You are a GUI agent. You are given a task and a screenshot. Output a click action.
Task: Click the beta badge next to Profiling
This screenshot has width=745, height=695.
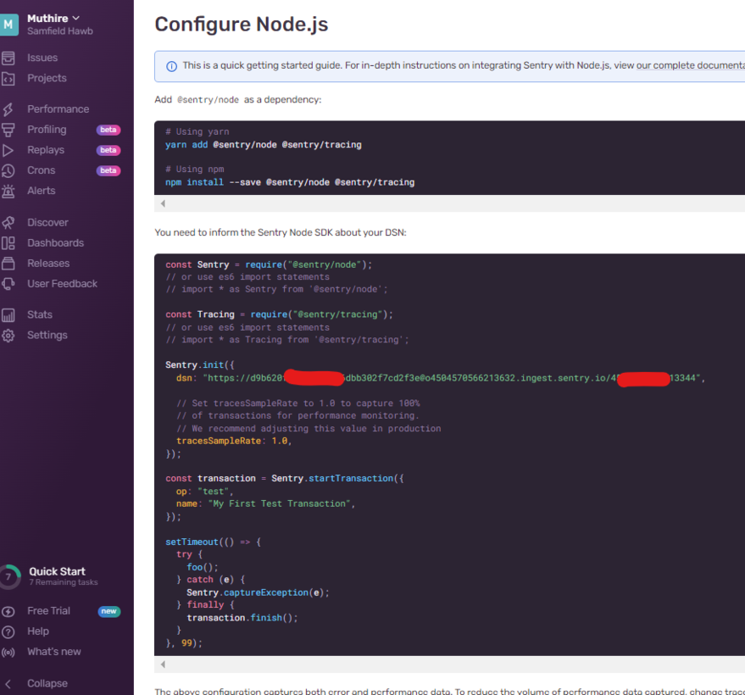[108, 131]
